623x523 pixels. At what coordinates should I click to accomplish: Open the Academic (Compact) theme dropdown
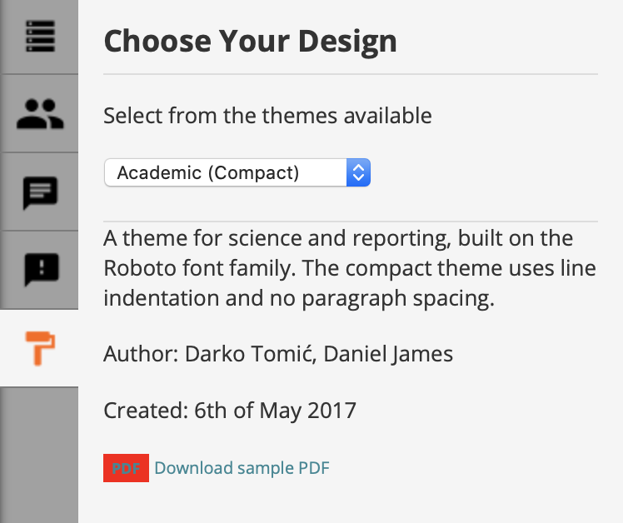click(237, 172)
